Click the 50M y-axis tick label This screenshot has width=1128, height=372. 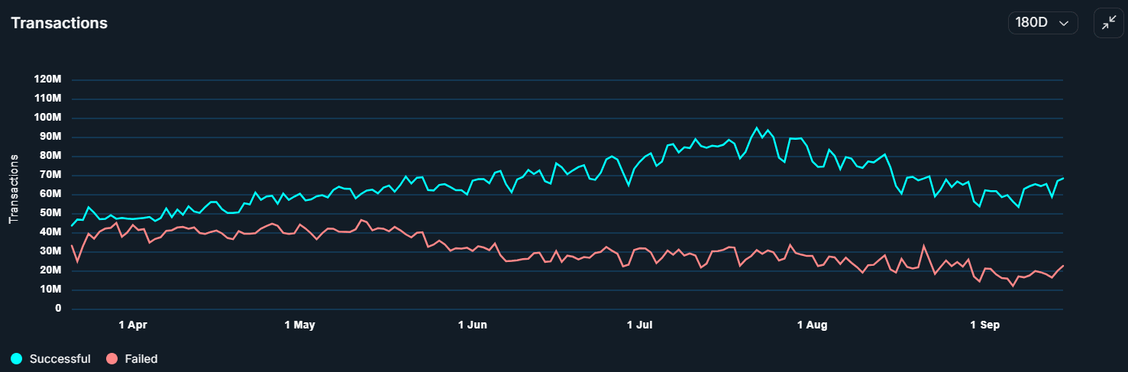[50, 194]
